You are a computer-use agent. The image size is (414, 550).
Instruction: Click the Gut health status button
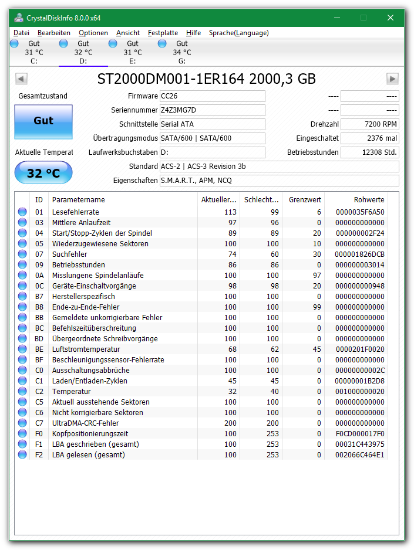click(x=43, y=121)
